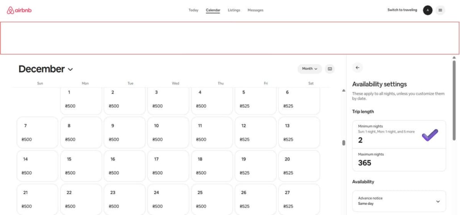Select December 18 on the calendar

tap(212, 166)
